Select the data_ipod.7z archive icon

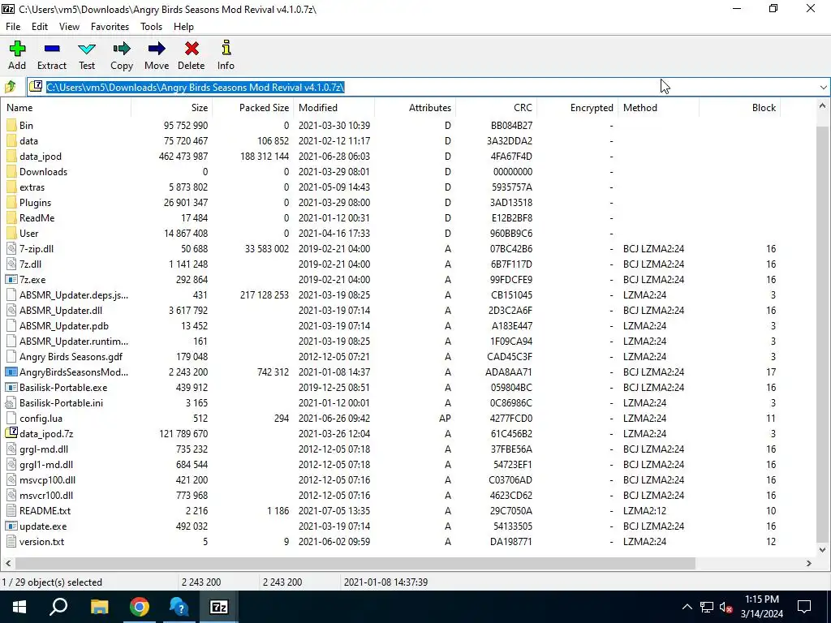[11, 433]
